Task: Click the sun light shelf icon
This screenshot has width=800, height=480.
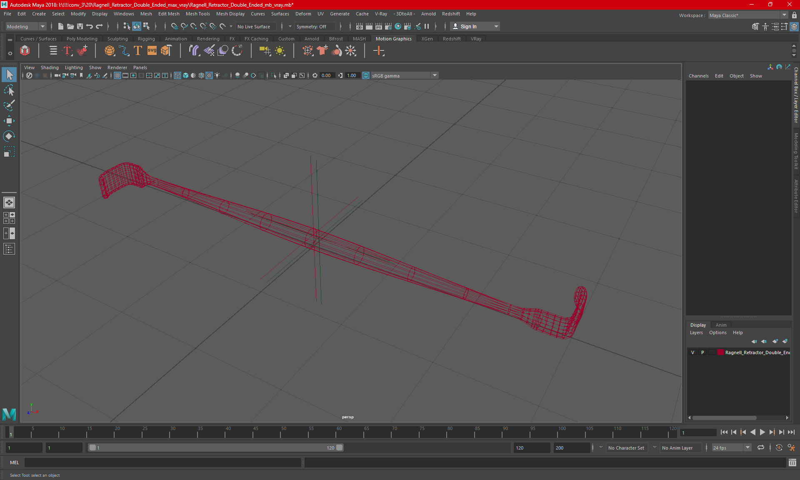Action: click(280, 51)
